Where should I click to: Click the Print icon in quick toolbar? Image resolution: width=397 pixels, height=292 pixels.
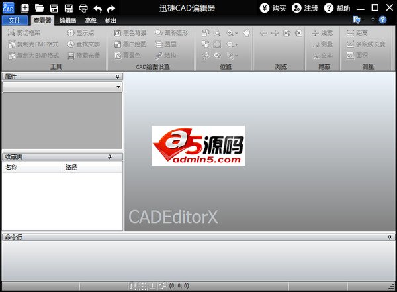click(x=83, y=8)
